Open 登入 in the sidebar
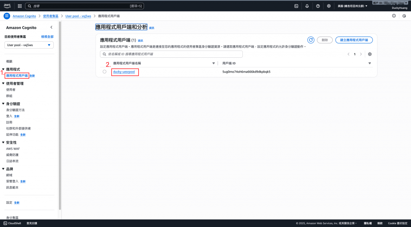 (x=9, y=116)
